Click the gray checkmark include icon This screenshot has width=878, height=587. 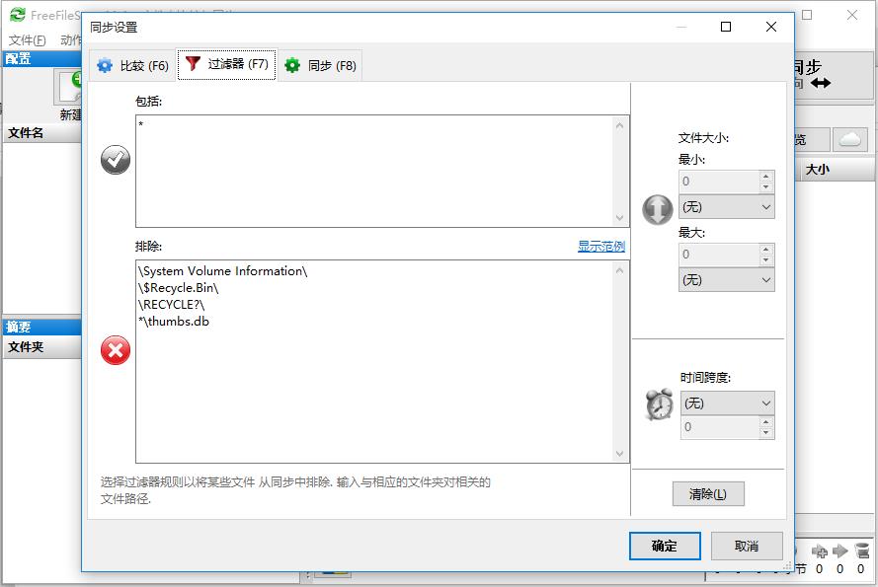[116, 160]
